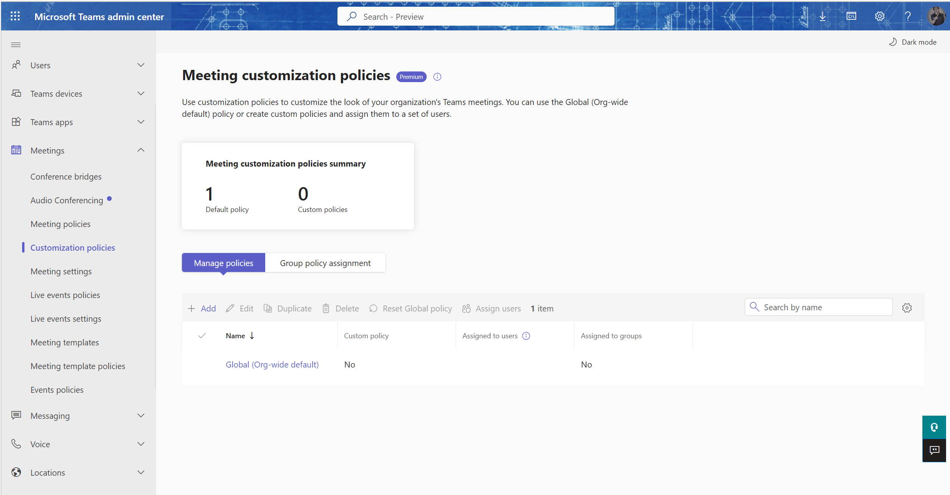The image size is (950, 495).
Task: Open Meeting templates in sidebar
Action: (x=65, y=342)
